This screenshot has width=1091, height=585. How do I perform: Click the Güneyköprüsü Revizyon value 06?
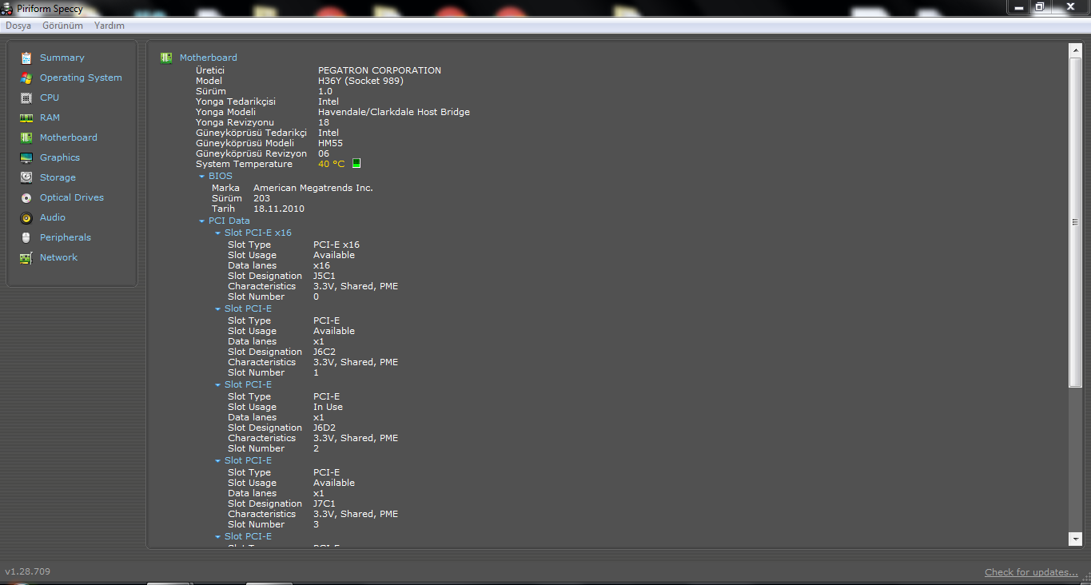point(324,153)
